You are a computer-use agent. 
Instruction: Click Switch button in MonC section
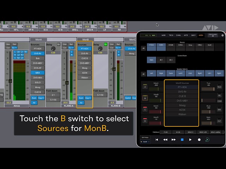coord(128,98)
